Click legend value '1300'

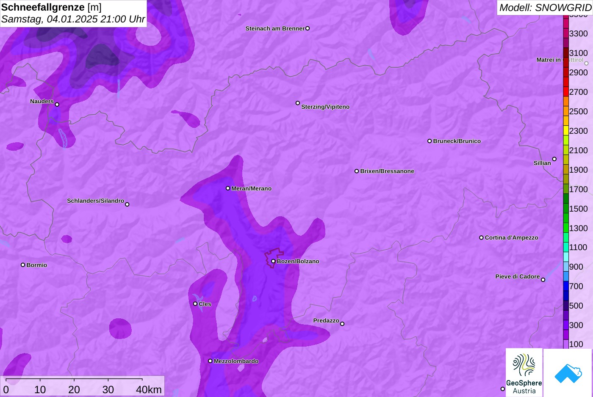click(579, 228)
